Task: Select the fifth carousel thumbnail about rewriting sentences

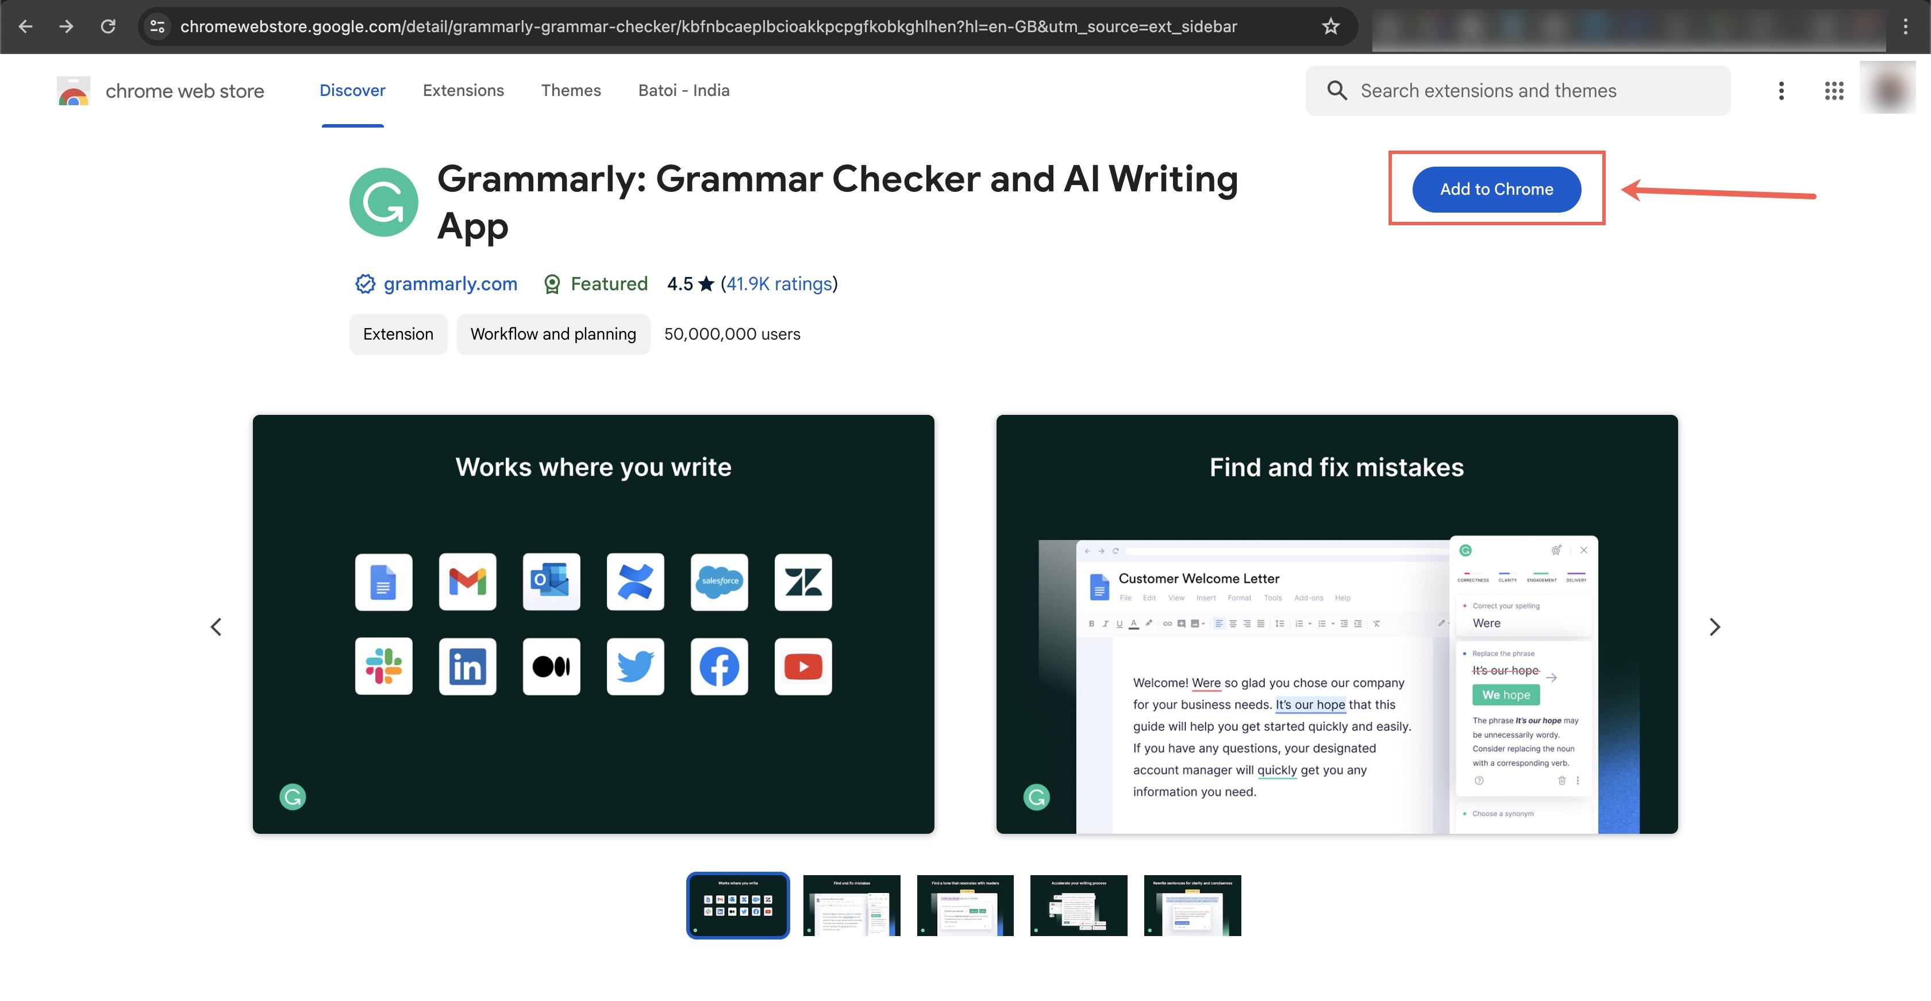Action: pos(1193,905)
